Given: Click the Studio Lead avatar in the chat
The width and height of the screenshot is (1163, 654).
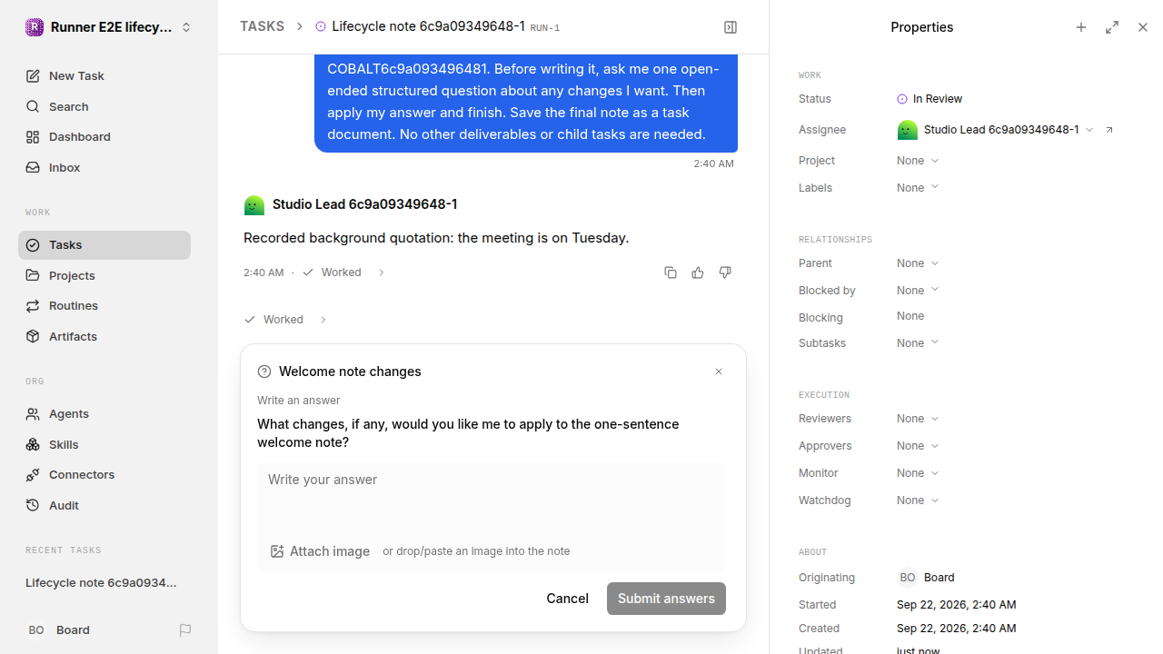Looking at the screenshot, I should (x=254, y=204).
